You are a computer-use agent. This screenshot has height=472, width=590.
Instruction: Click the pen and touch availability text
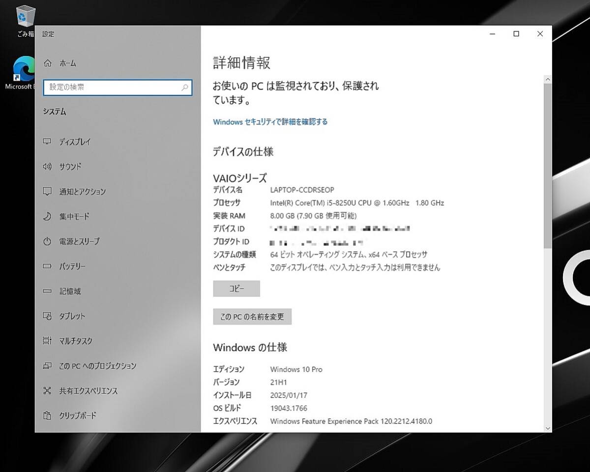pos(355,268)
